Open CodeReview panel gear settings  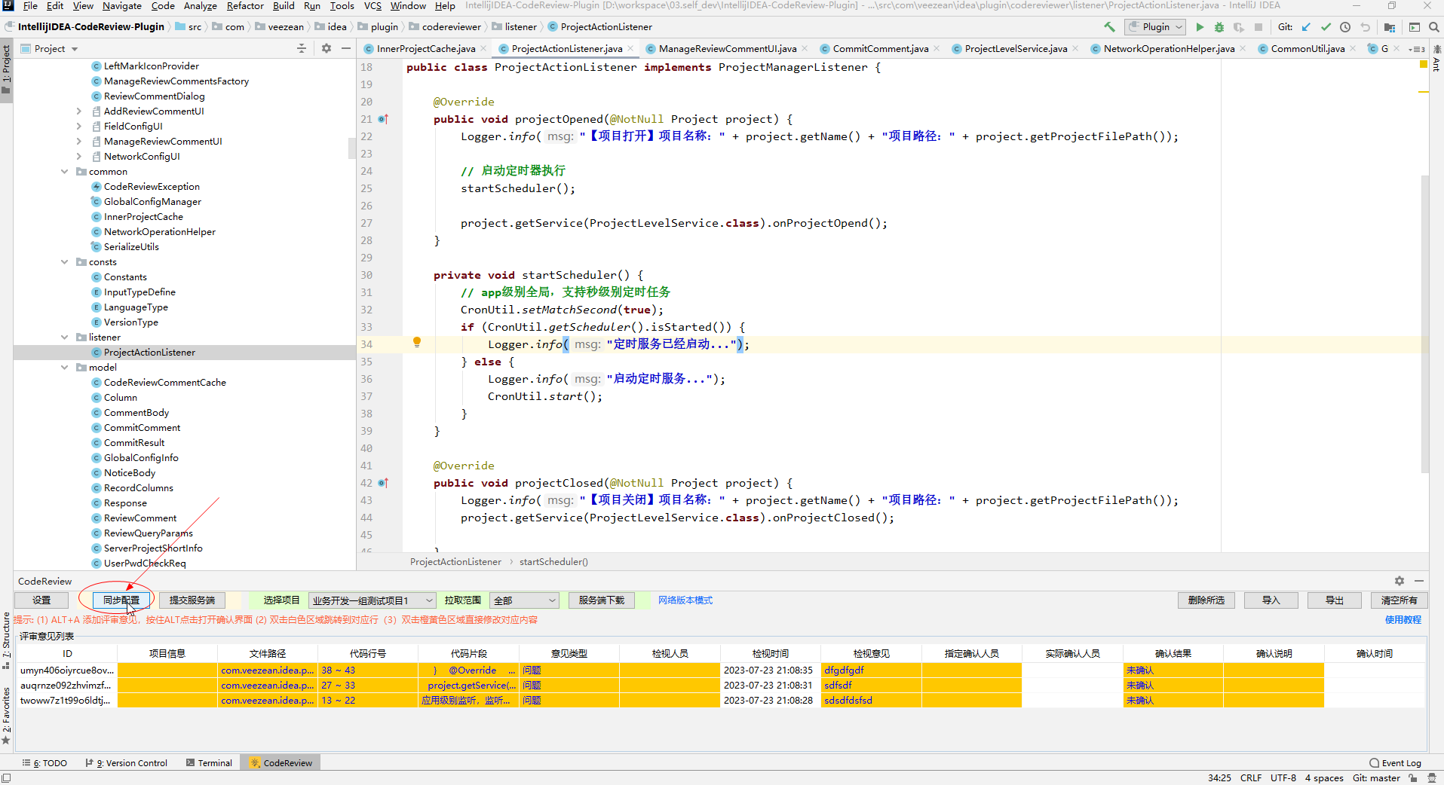1400,581
